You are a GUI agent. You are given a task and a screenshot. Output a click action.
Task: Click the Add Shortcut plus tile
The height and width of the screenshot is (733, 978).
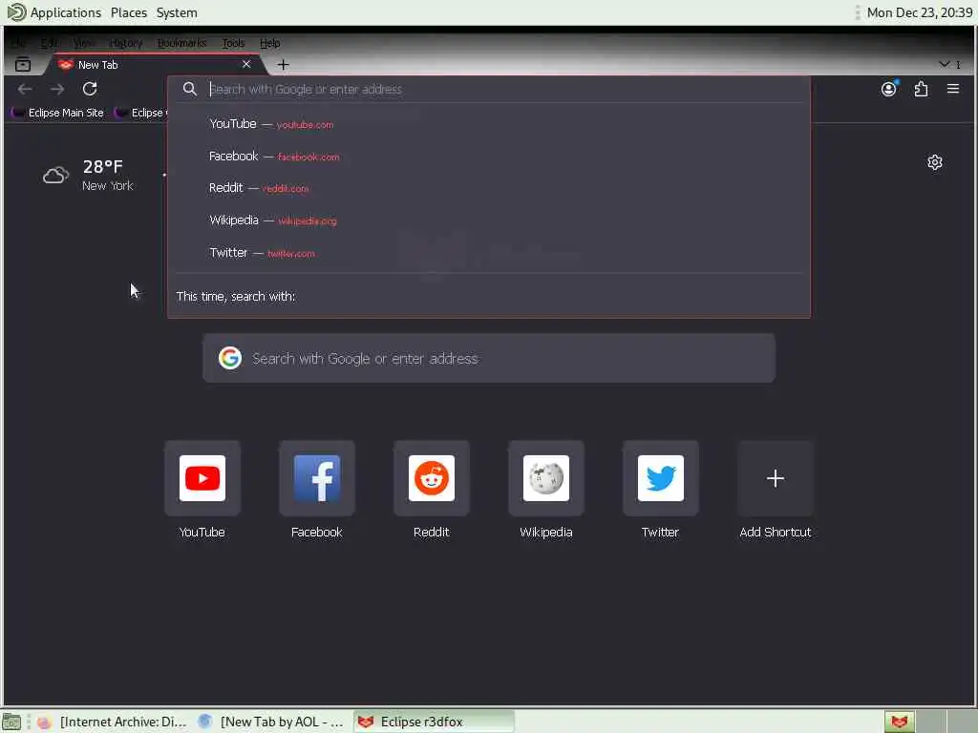click(x=776, y=478)
